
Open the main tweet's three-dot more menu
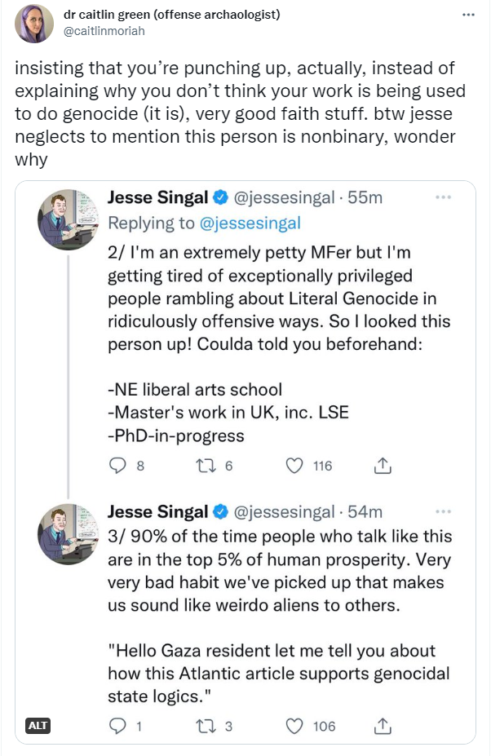(468, 15)
